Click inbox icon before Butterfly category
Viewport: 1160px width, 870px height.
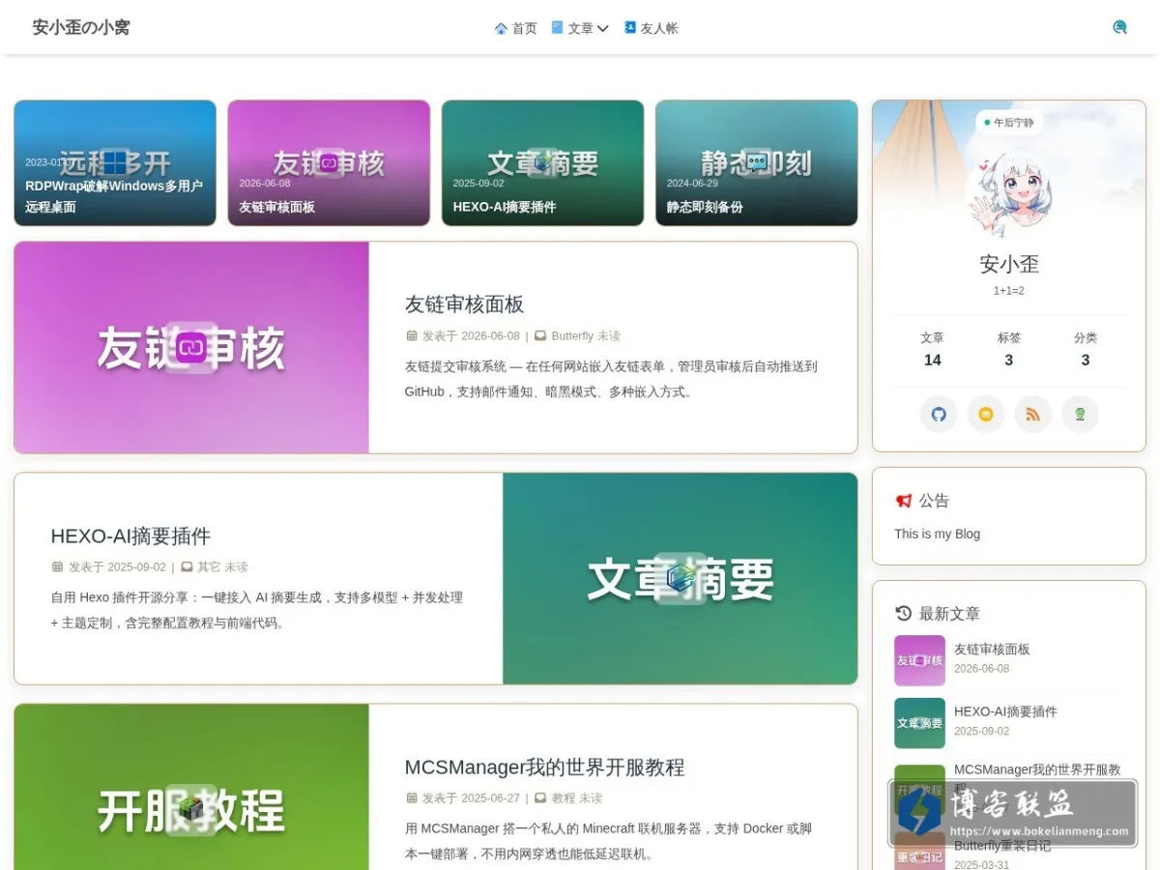pos(540,336)
